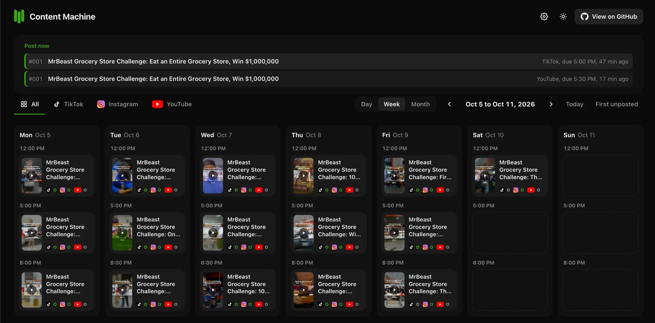
Task: Click play icon on Mon 5:00 PM thumbnail
Action: click(31, 233)
